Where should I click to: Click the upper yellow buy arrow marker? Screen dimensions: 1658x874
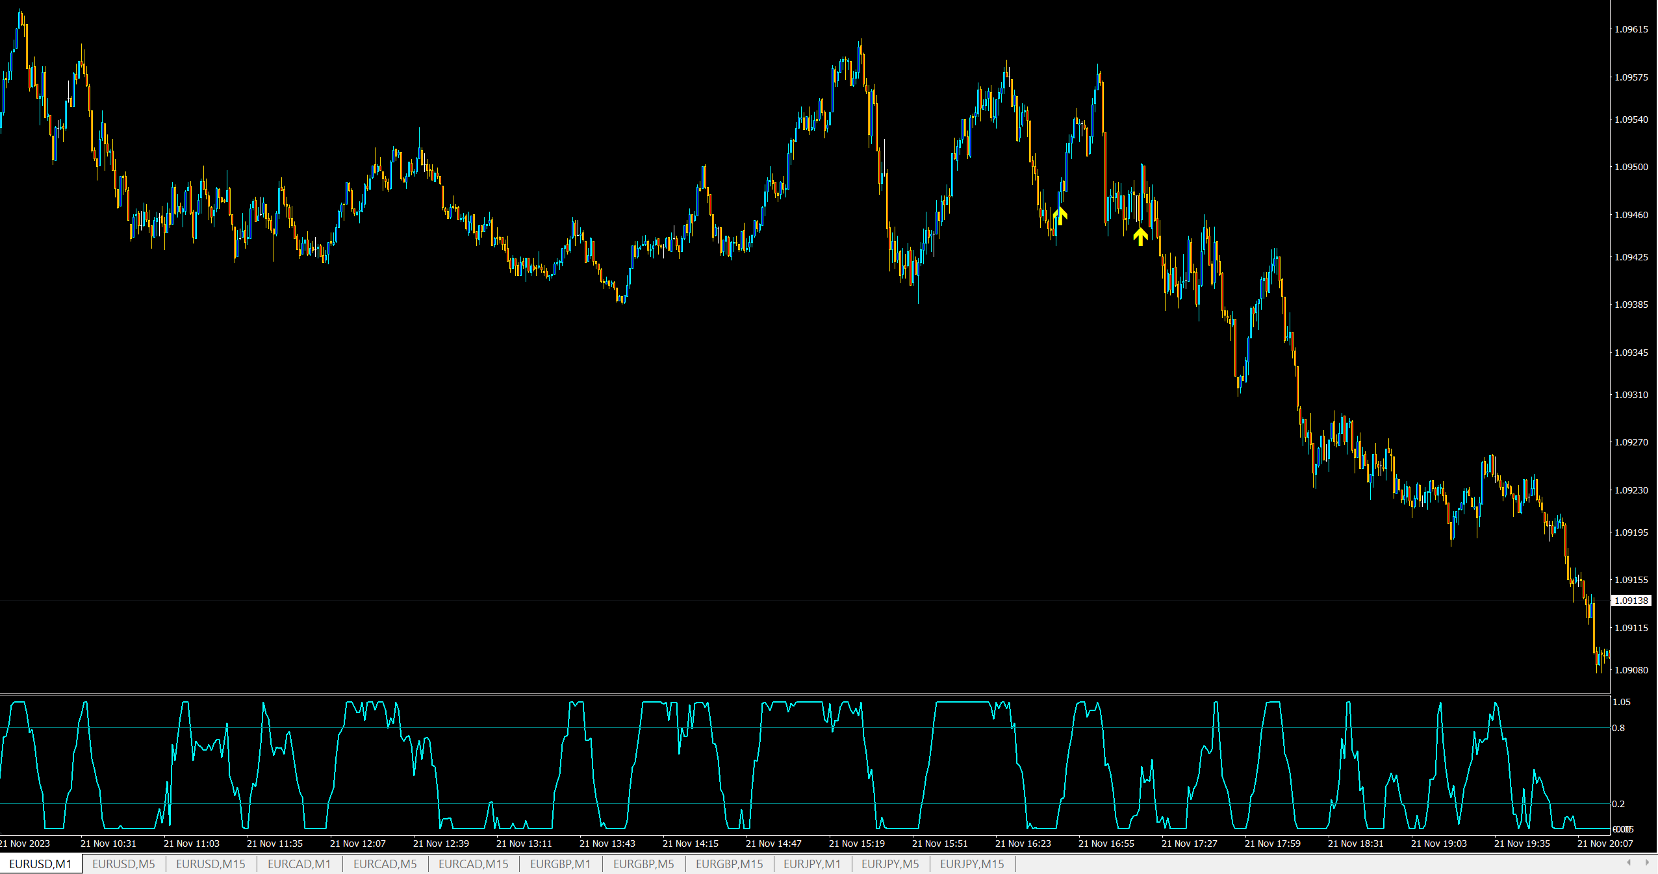pyautogui.click(x=1060, y=216)
